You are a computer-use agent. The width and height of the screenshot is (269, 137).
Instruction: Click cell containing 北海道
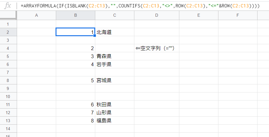114,32
